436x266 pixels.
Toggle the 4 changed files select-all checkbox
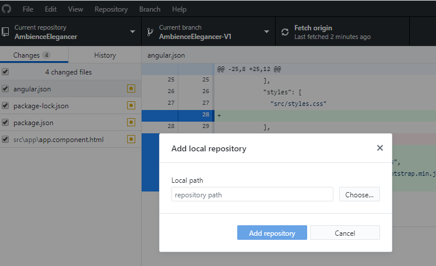pos(5,72)
